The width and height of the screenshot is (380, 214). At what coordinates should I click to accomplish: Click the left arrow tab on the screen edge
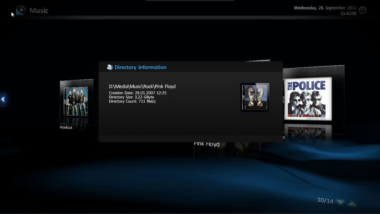[x=3, y=99]
